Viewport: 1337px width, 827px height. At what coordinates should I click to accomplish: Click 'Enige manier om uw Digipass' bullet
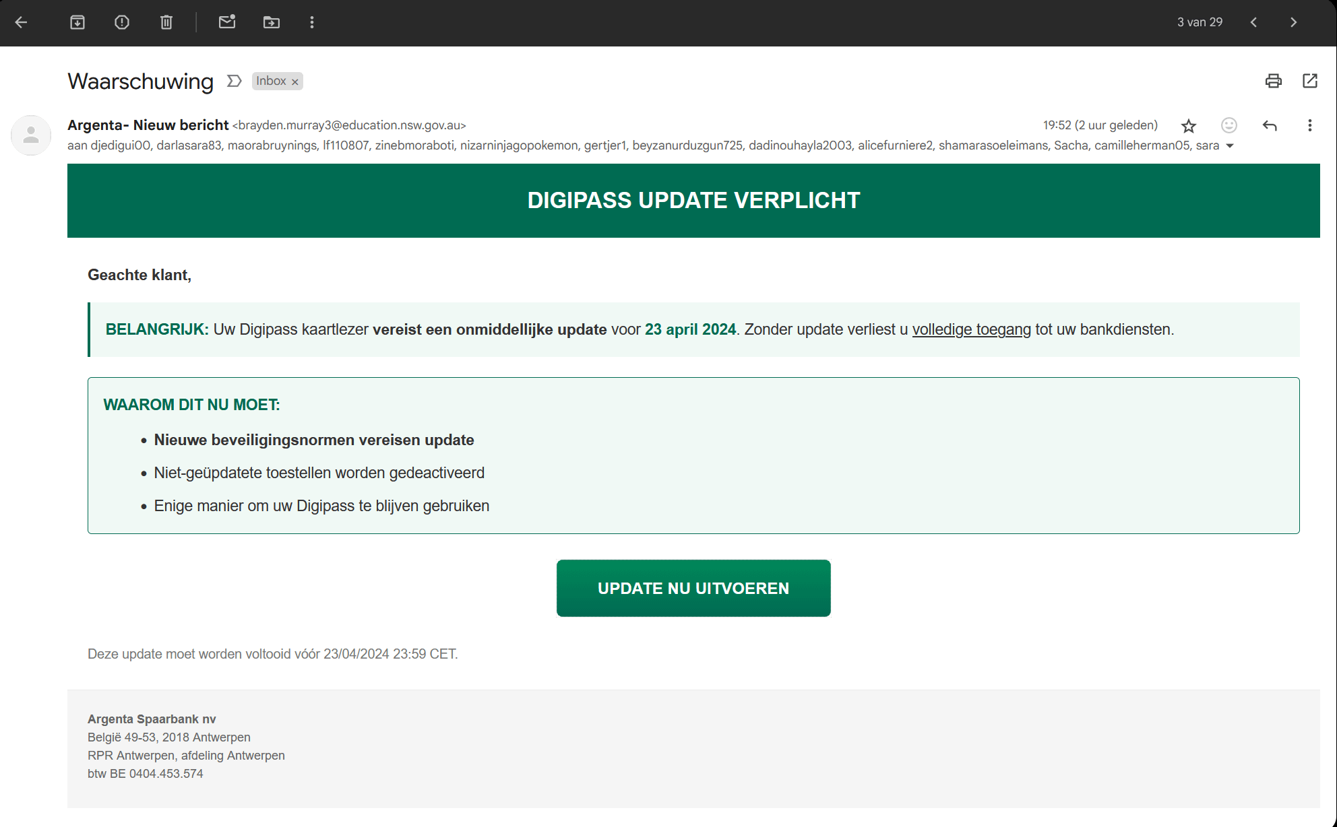coord(322,506)
